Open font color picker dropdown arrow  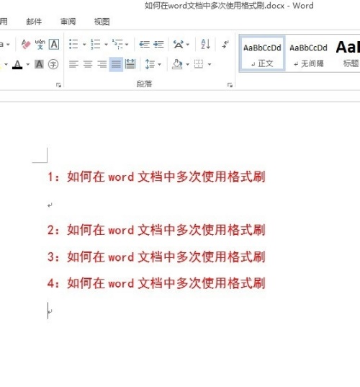point(27,65)
